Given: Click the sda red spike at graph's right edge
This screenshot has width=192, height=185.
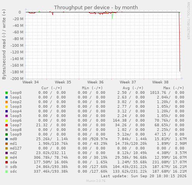Looking at the screenshot, I should (x=180, y=42).
